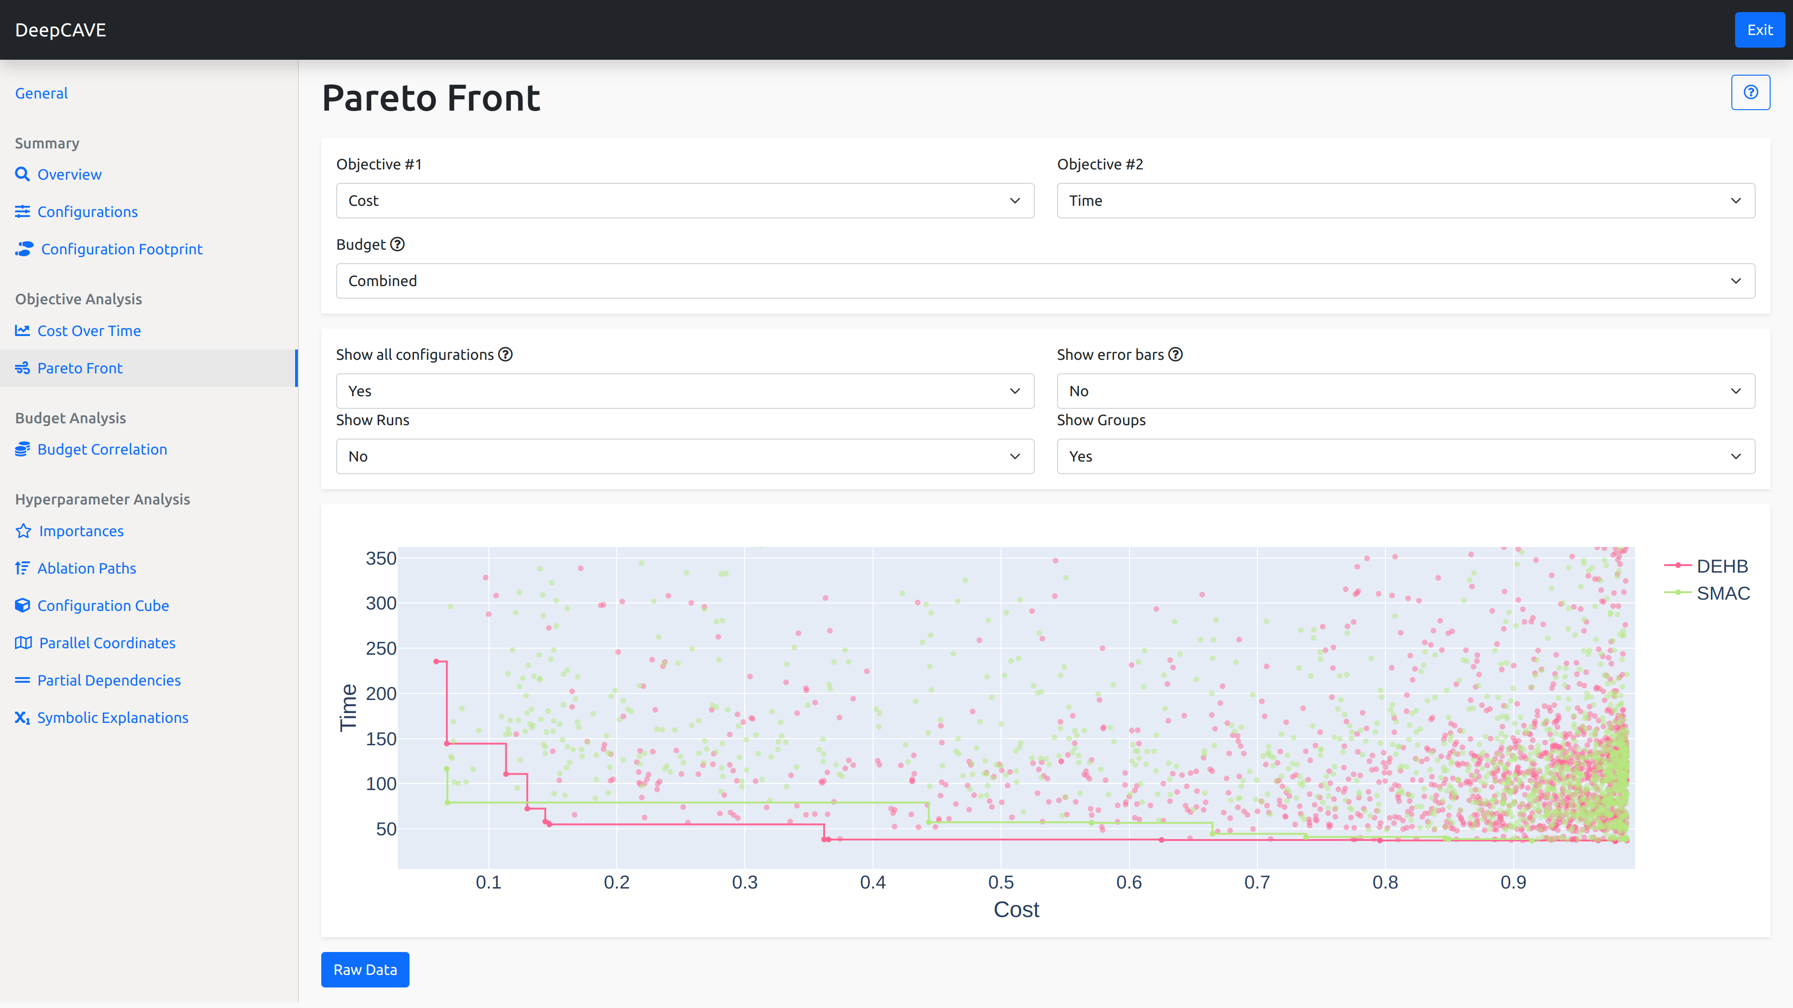
Task: Open Configuration Footprint page
Action: click(x=122, y=248)
